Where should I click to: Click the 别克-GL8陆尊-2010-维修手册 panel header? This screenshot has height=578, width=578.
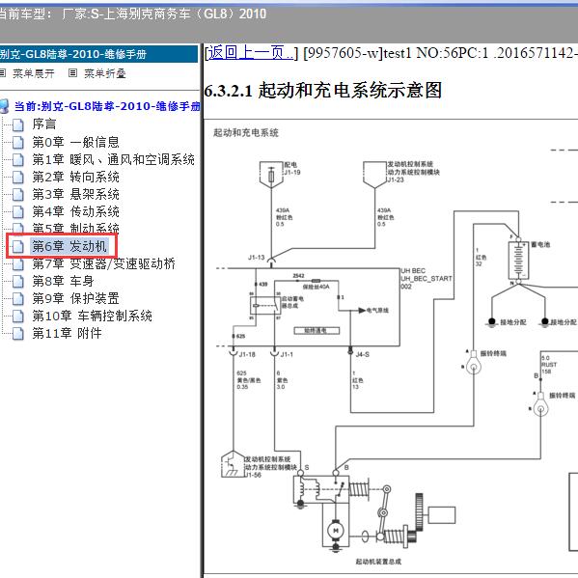tap(98, 54)
